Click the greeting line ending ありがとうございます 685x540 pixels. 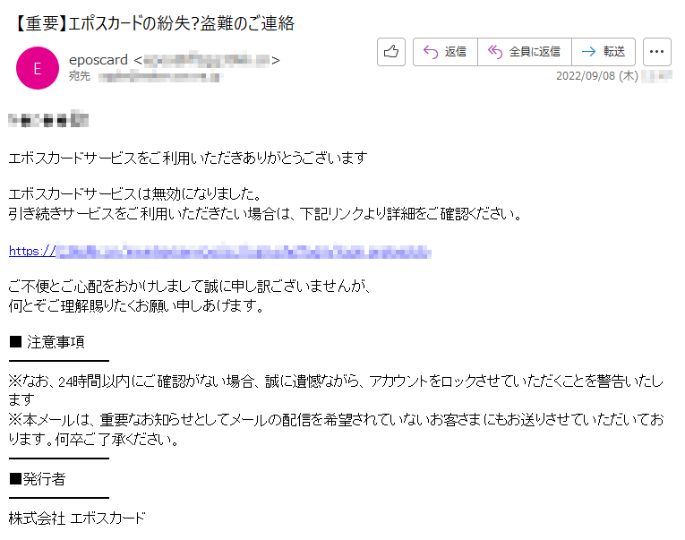coord(188,158)
